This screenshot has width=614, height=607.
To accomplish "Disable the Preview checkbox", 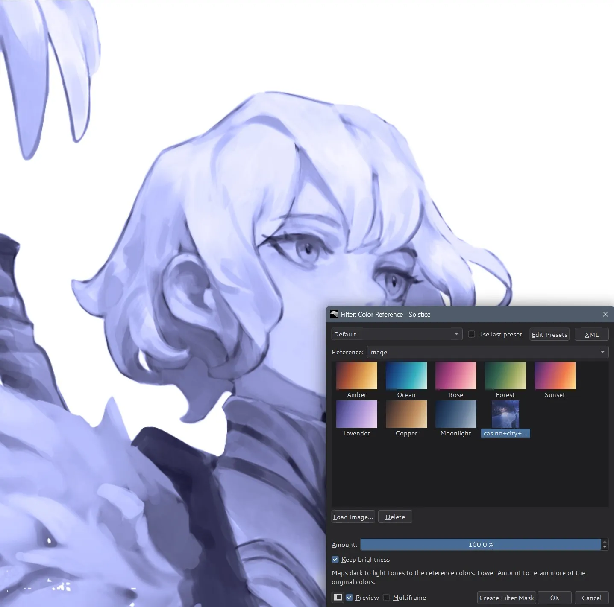I will [x=350, y=598].
